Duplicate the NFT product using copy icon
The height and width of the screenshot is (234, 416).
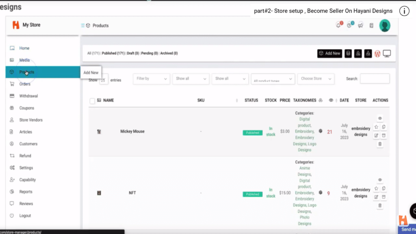tap(384, 188)
